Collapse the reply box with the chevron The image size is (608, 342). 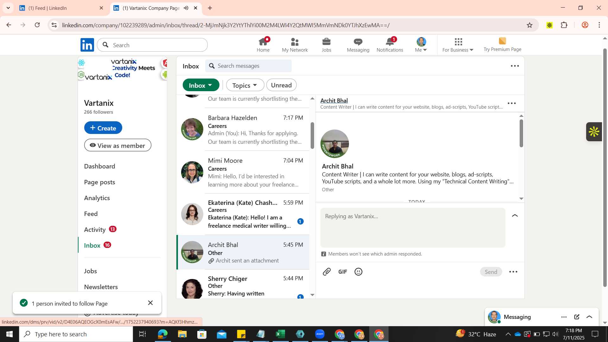[515, 215]
